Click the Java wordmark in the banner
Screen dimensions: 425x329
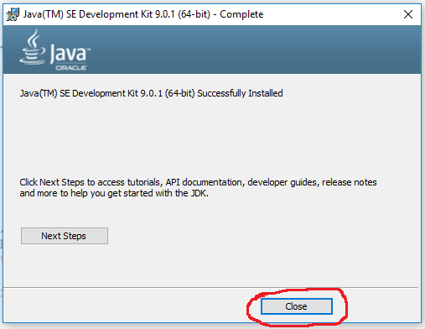click(68, 53)
